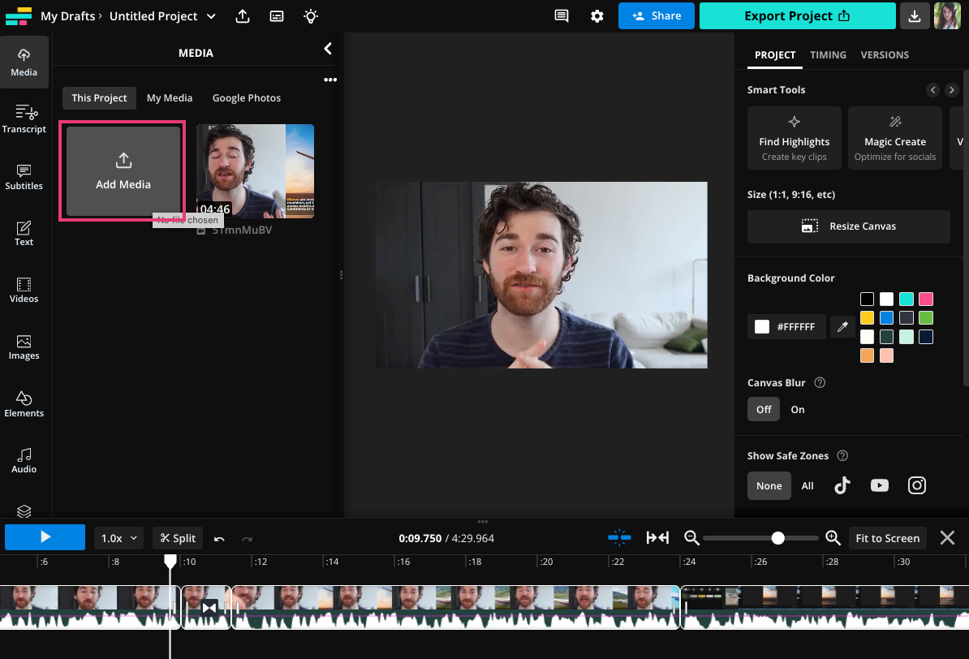
Task: Click the Export Project button
Action: click(x=797, y=15)
